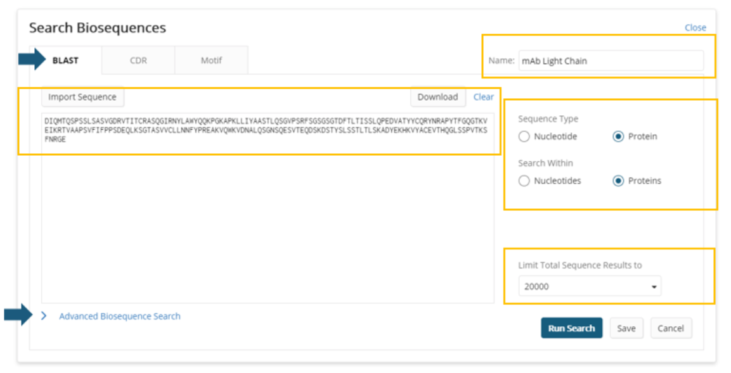This screenshot has height=373, width=731.
Task: Save the current search
Action: (626, 328)
